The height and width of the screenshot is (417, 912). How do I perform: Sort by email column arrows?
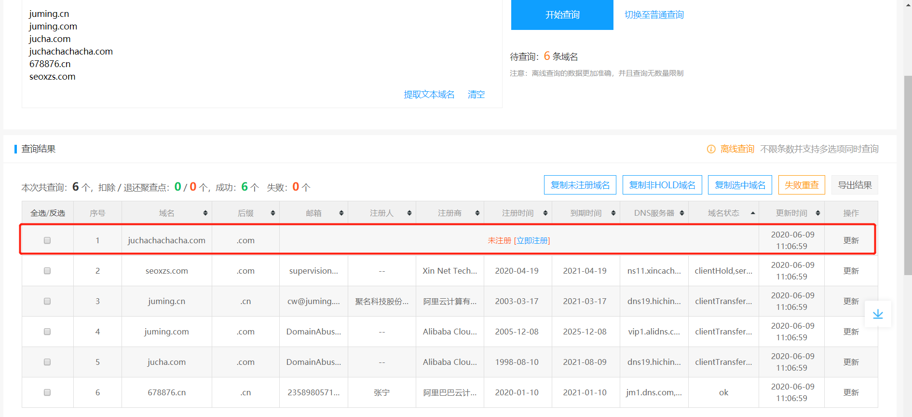pos(341,213)
